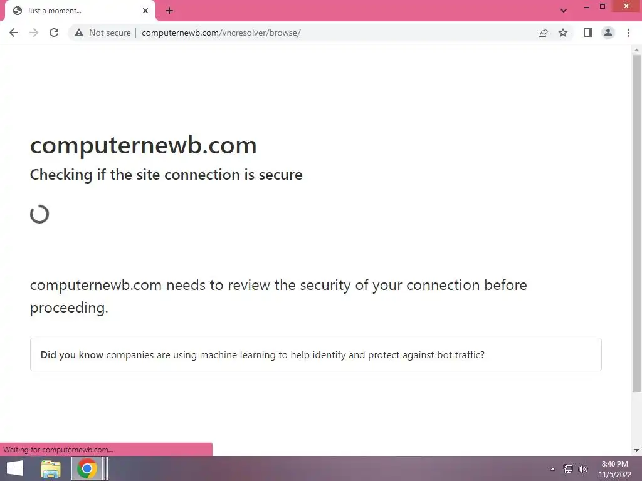Open the Windows Start menu
Screen dimensions: 642x481
pyautogui.click(x=15, y=468)
